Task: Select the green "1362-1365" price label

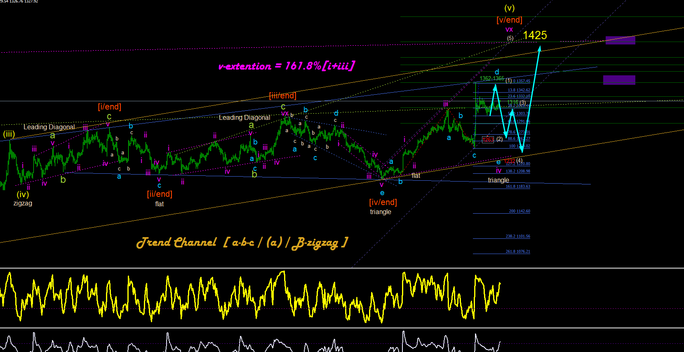Action: click(492, 78)
